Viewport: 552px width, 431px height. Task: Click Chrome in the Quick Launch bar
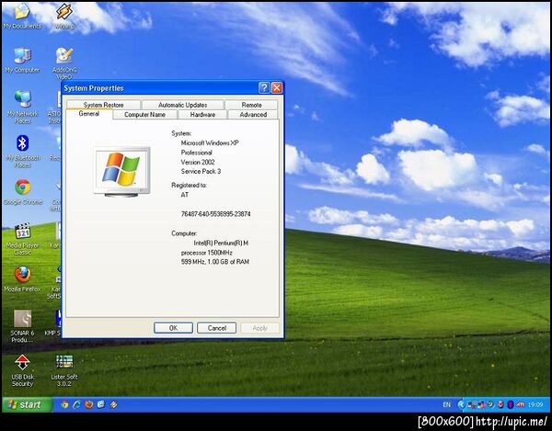coord(64,404)
